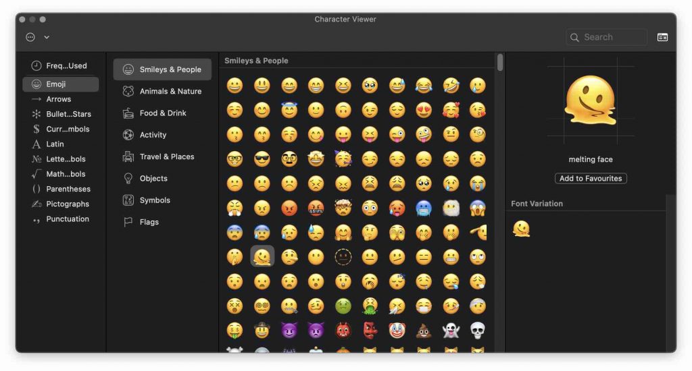Open the Parentheses category
The width and height of the screenshot is (692, 371).
coord(60,189)
